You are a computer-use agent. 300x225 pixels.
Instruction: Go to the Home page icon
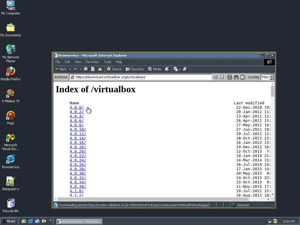pos(100,69)
